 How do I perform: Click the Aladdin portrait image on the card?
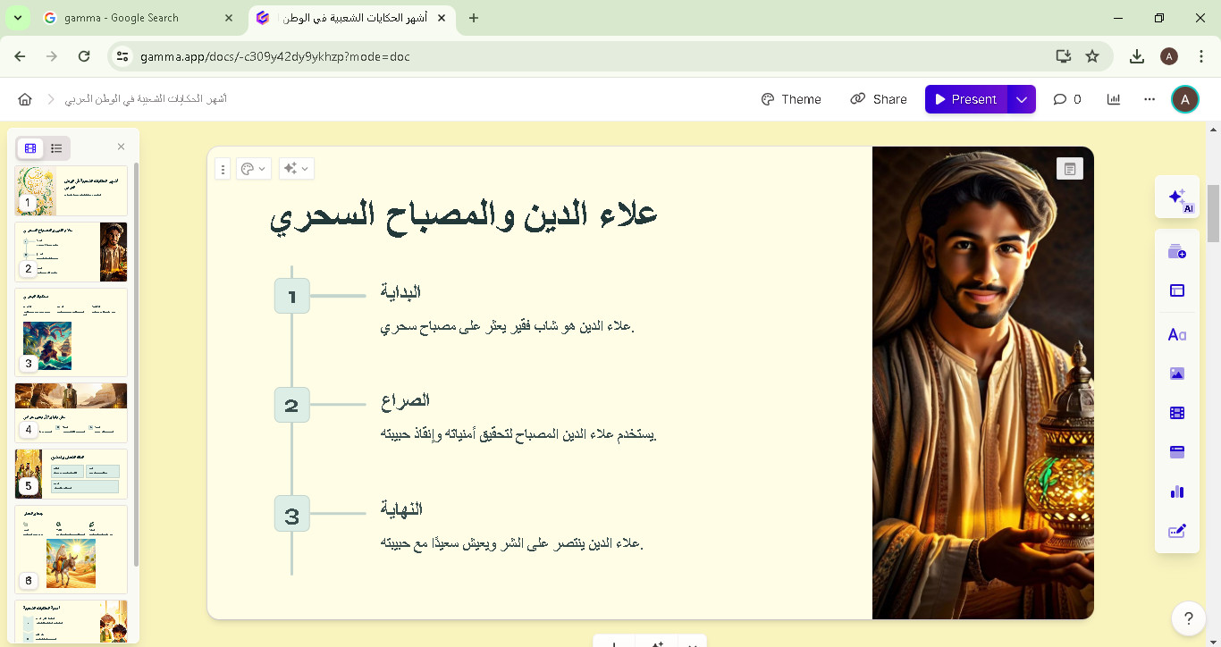click(x=982, y=382)
